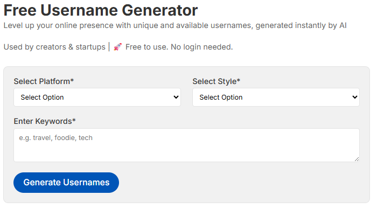Click the 'e.g. travel, foodie, tech' placeholder
Viewport: 377px width, 216px height.
(56, 138)
